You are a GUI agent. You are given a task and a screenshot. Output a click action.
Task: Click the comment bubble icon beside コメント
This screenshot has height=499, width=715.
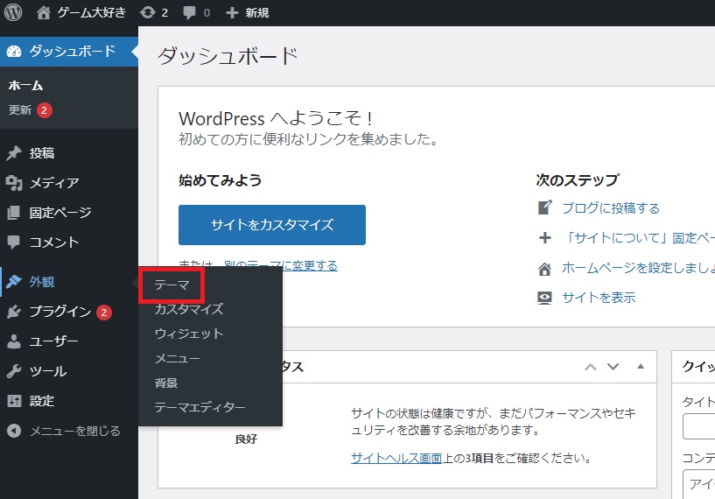[x=14, y=242]
